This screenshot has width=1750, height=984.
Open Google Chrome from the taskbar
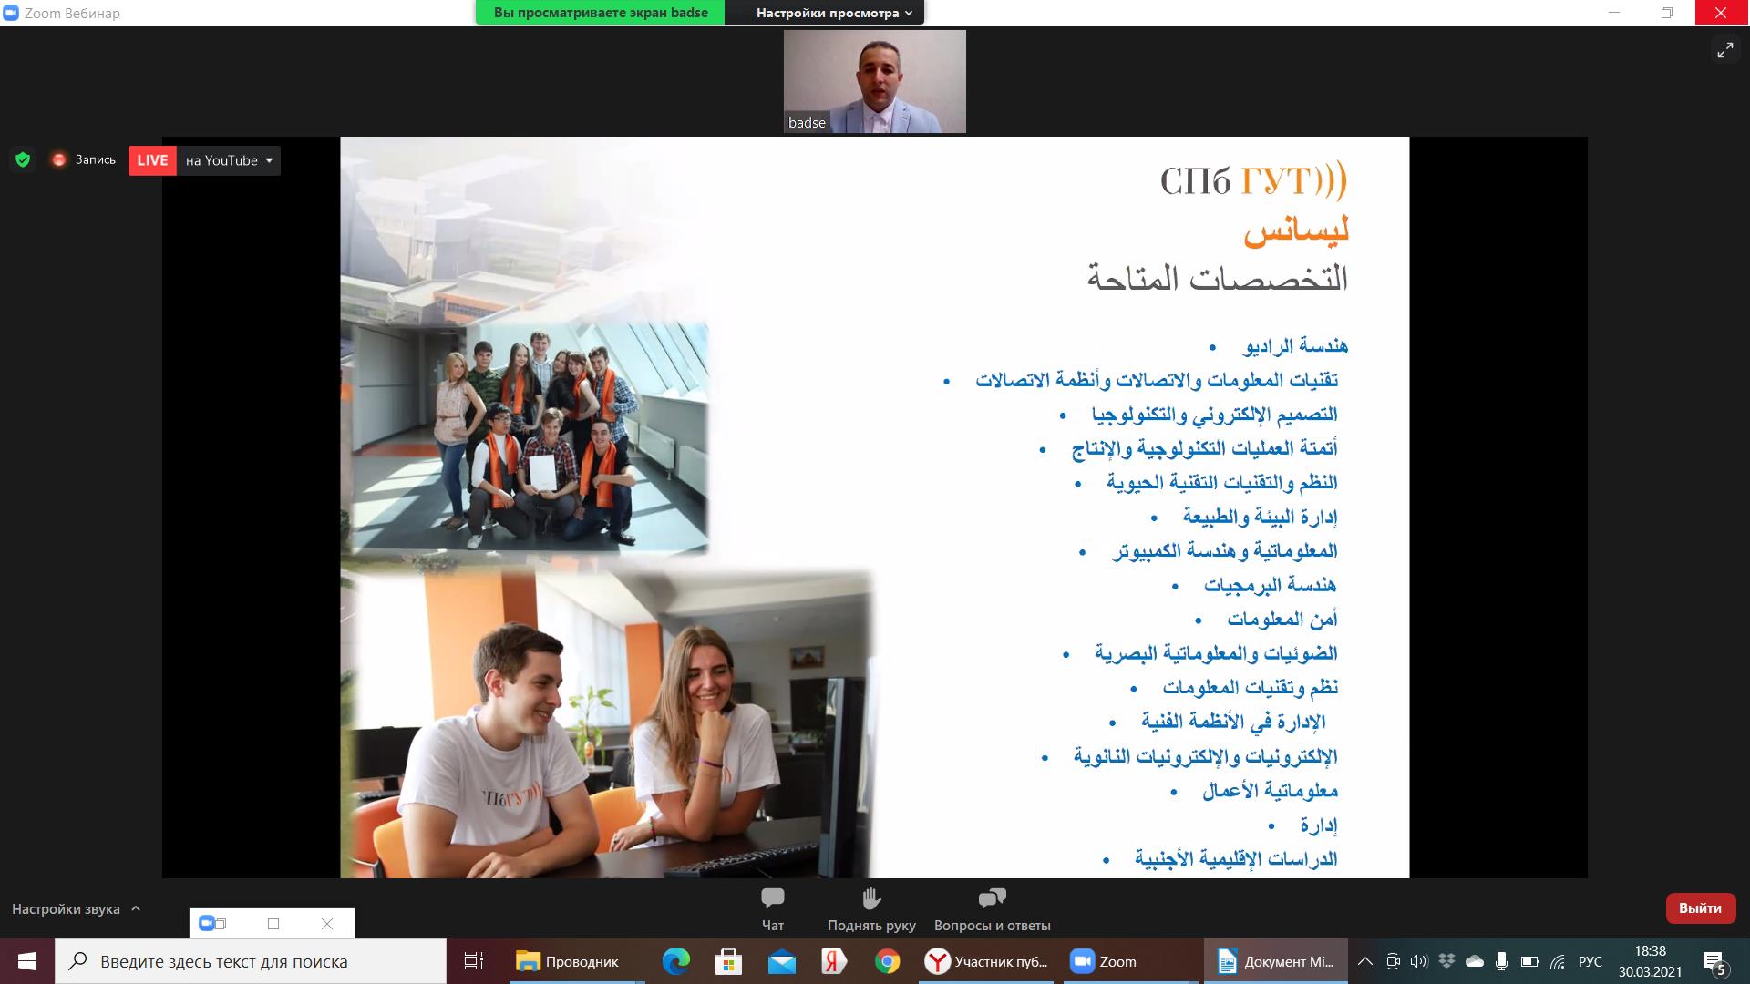[x=887, y=961]
